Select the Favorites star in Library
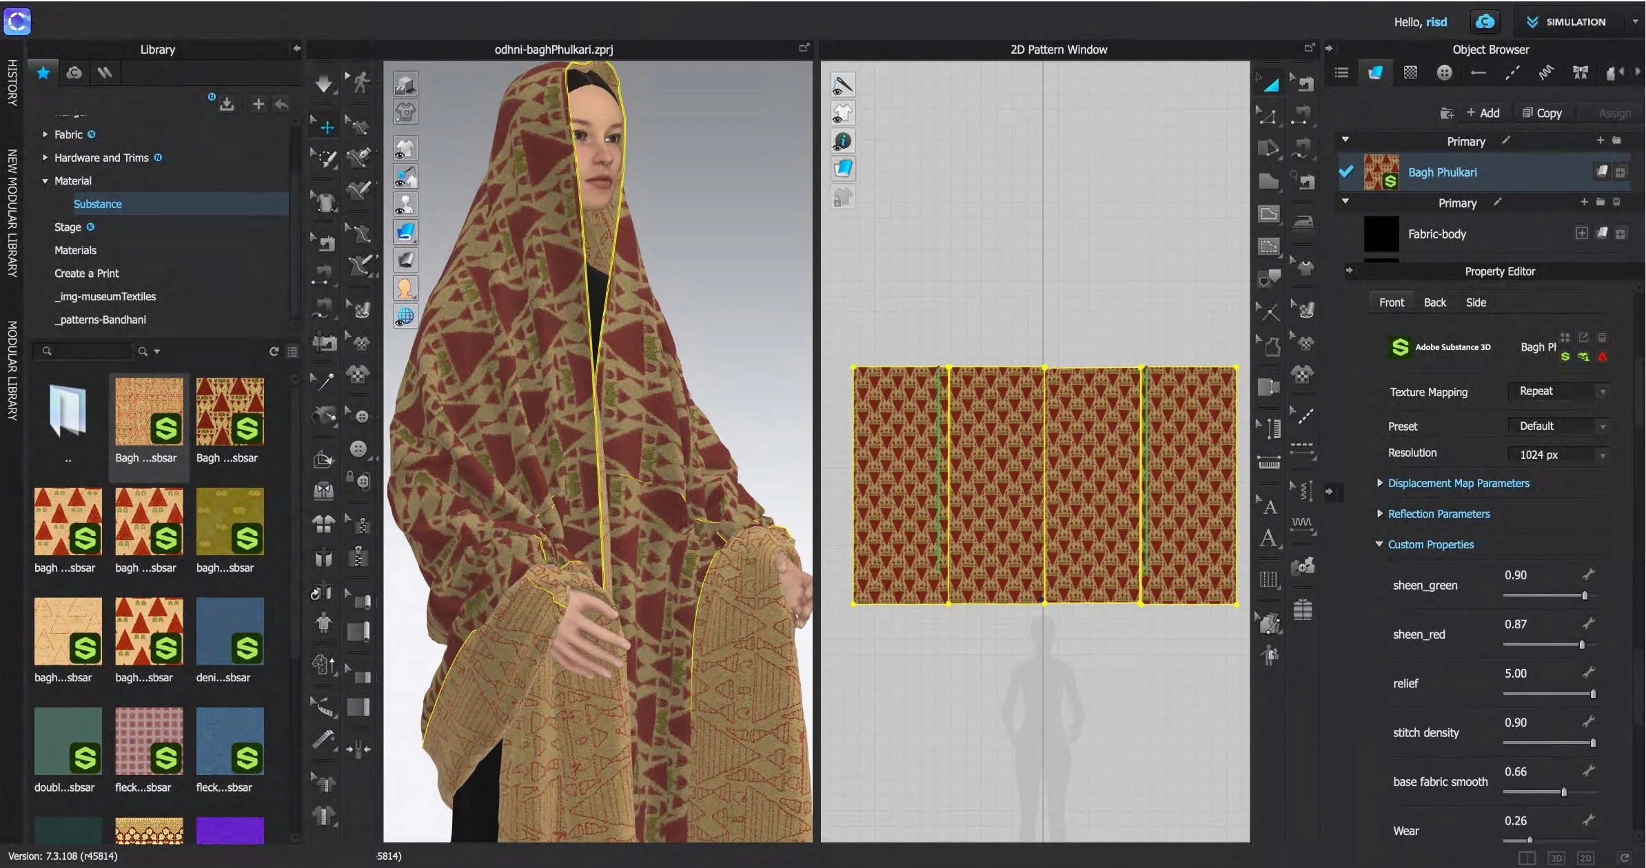Viewport: 1646px width, 868px height. click(x=43, y=72)
